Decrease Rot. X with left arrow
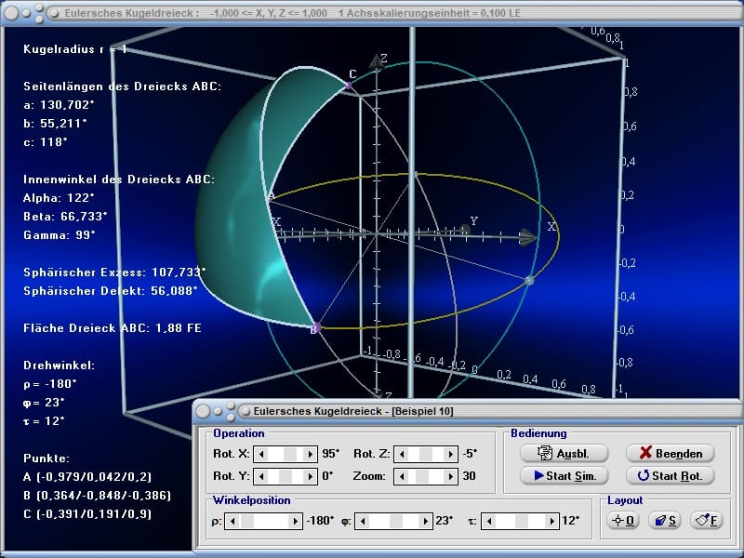 (260, 454)
